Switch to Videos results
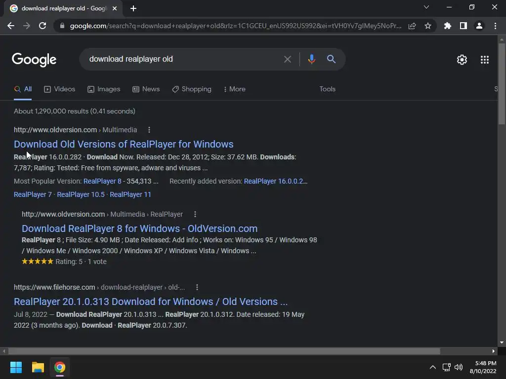Screen dimensions: 506x379 (x=60, y=89)
